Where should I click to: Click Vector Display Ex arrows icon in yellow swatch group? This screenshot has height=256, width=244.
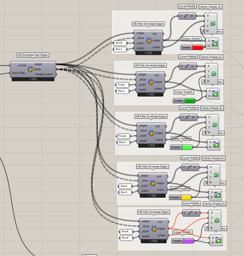click(x=216, y=175)
